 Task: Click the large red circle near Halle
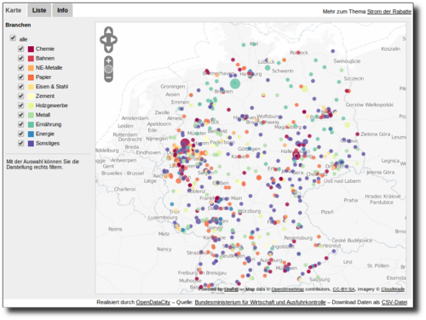[x=296, y=155]
